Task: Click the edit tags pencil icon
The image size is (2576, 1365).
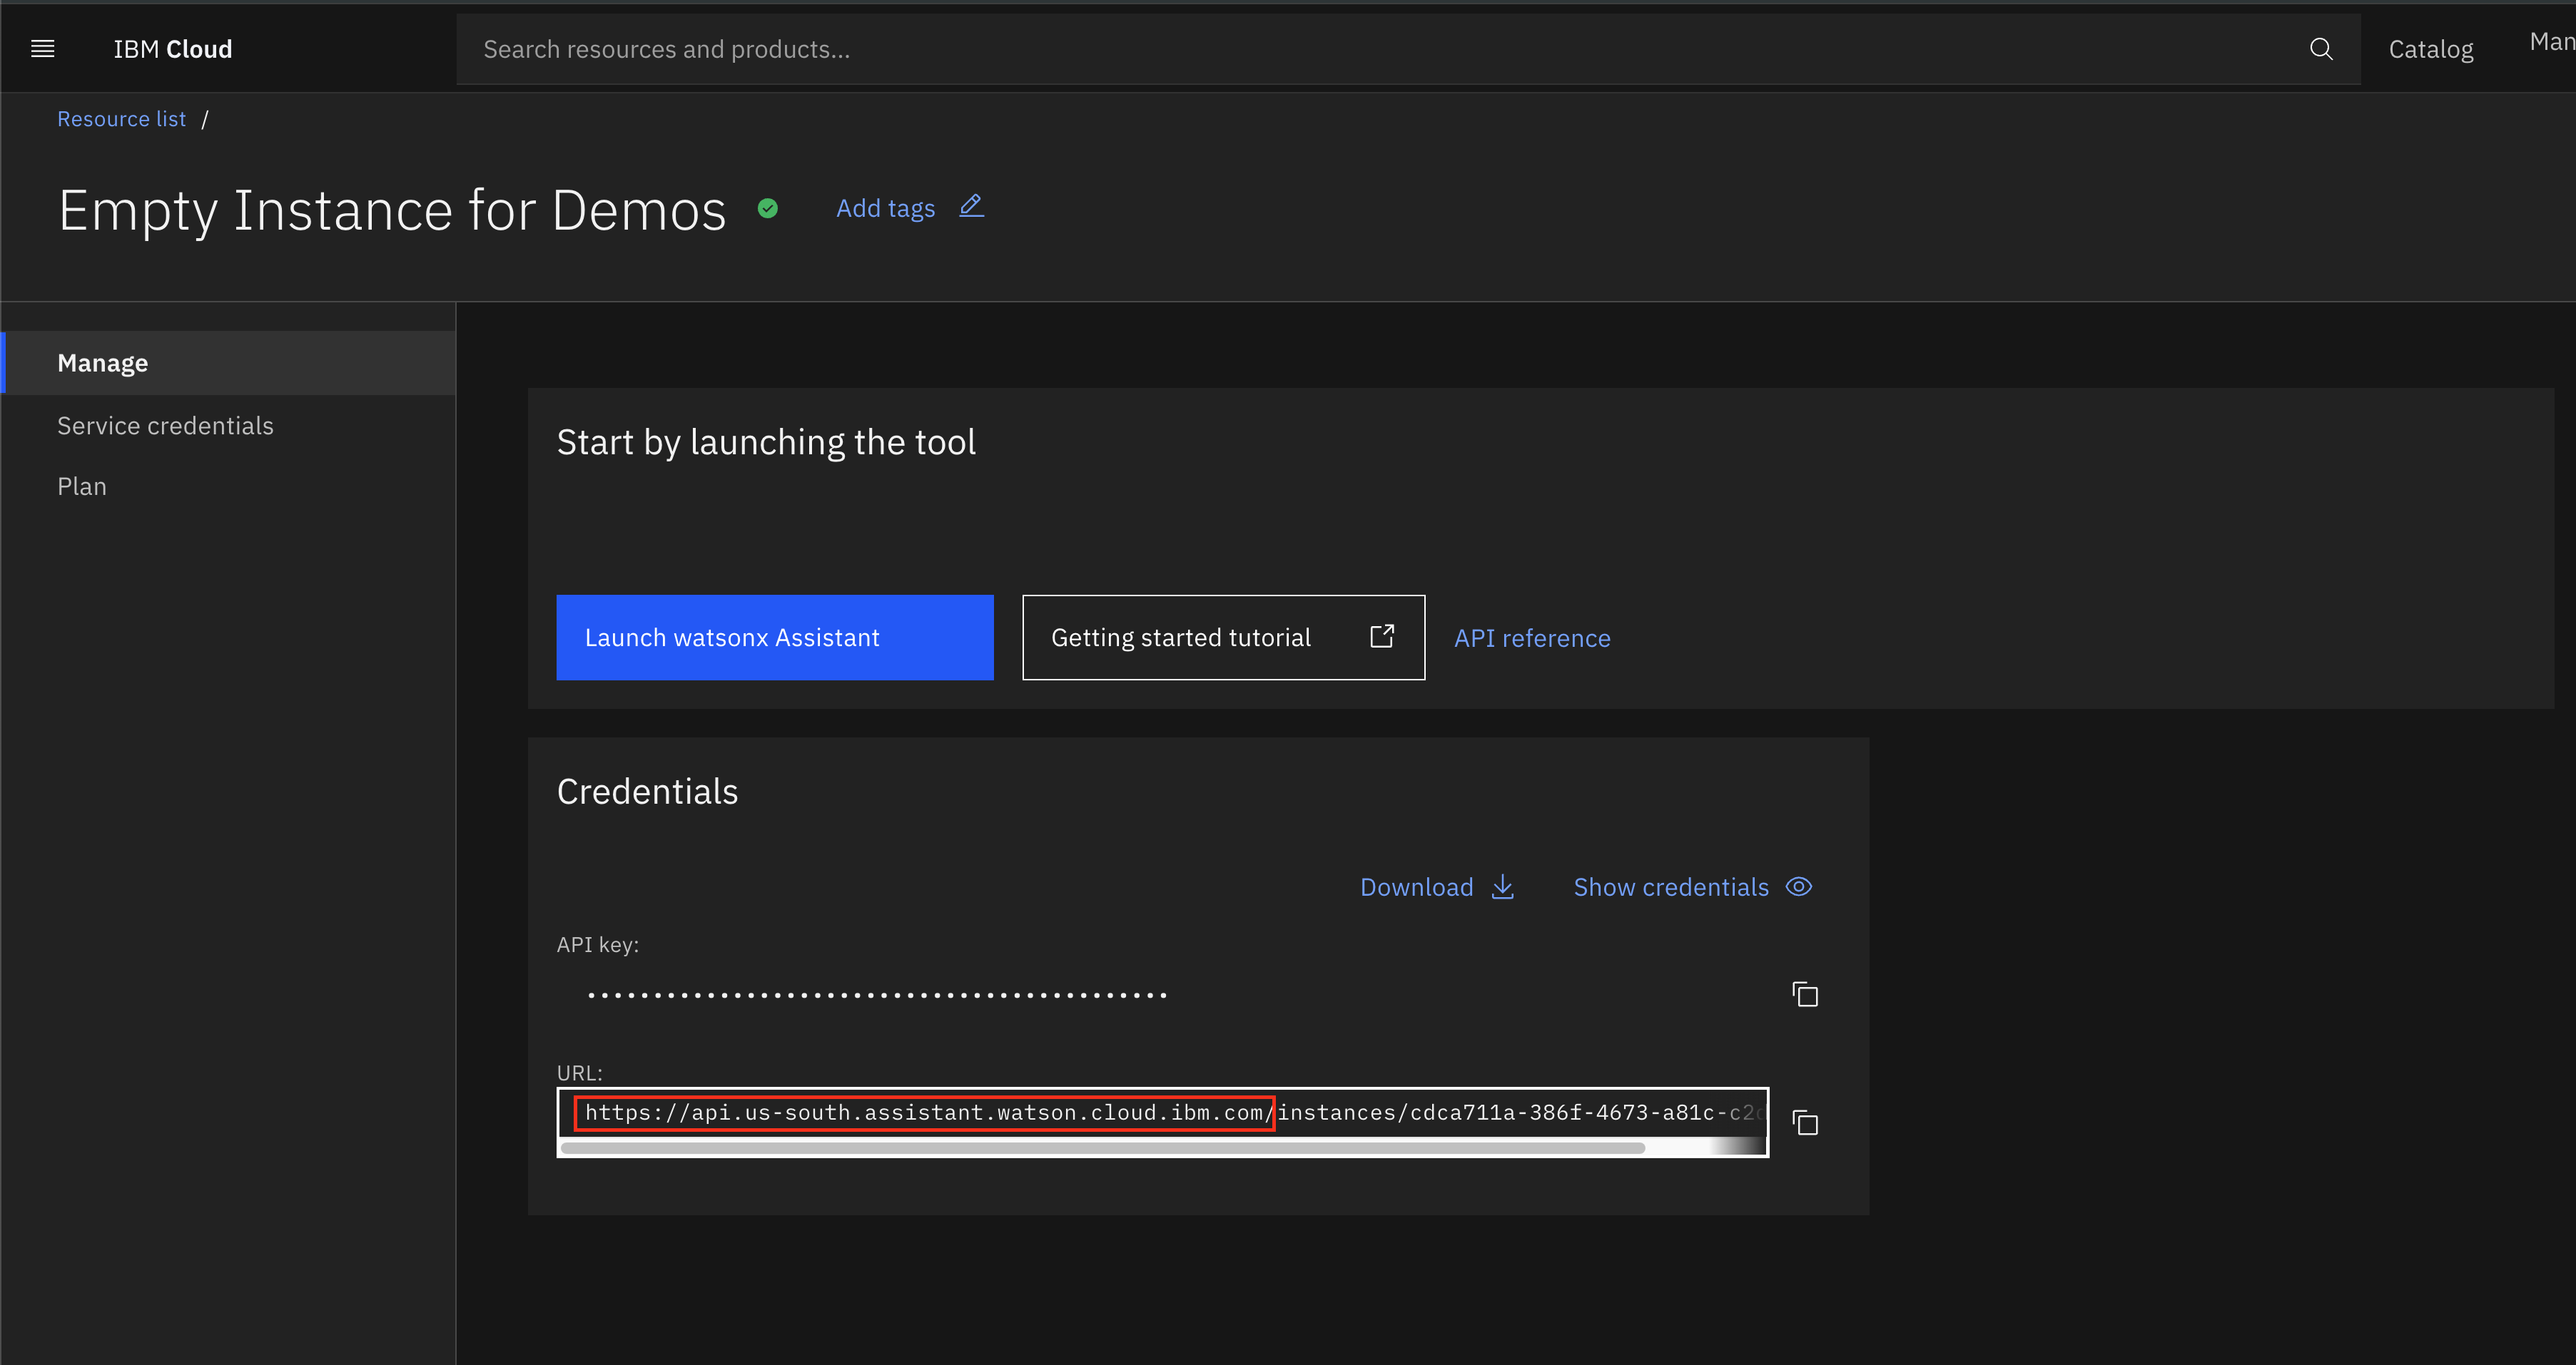Action: (971, 206)
